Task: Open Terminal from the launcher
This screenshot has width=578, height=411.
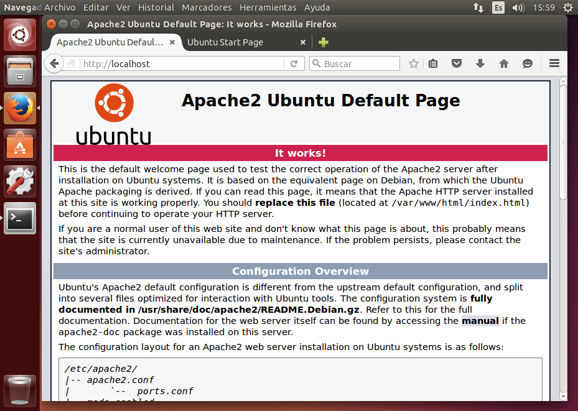Action: pos(20,218)
